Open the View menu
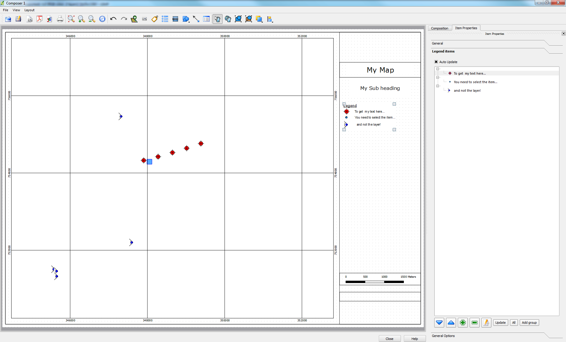The width and height of the screenshot is (566, 342). coord(16,10)
